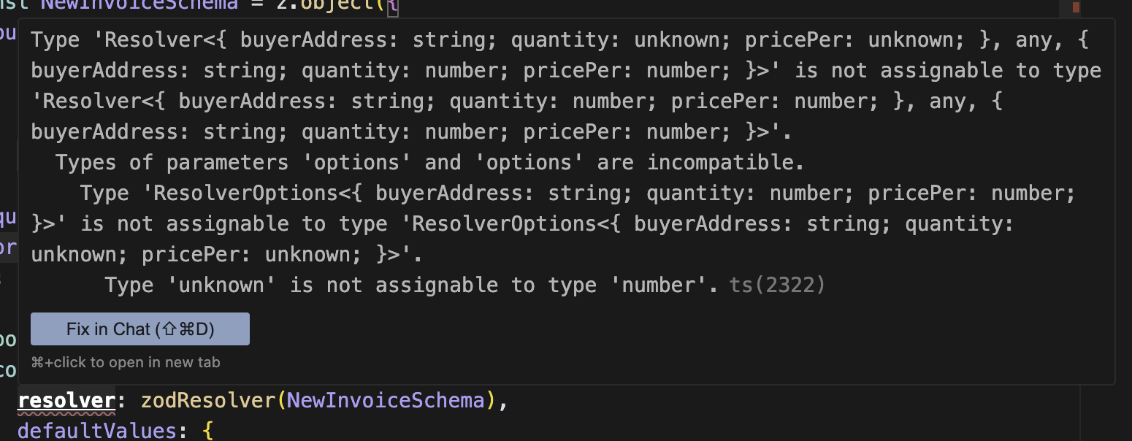Screen dimensions: 1132x441
Task: Click the defaultValues property name
Action: [x=97, y=430]
